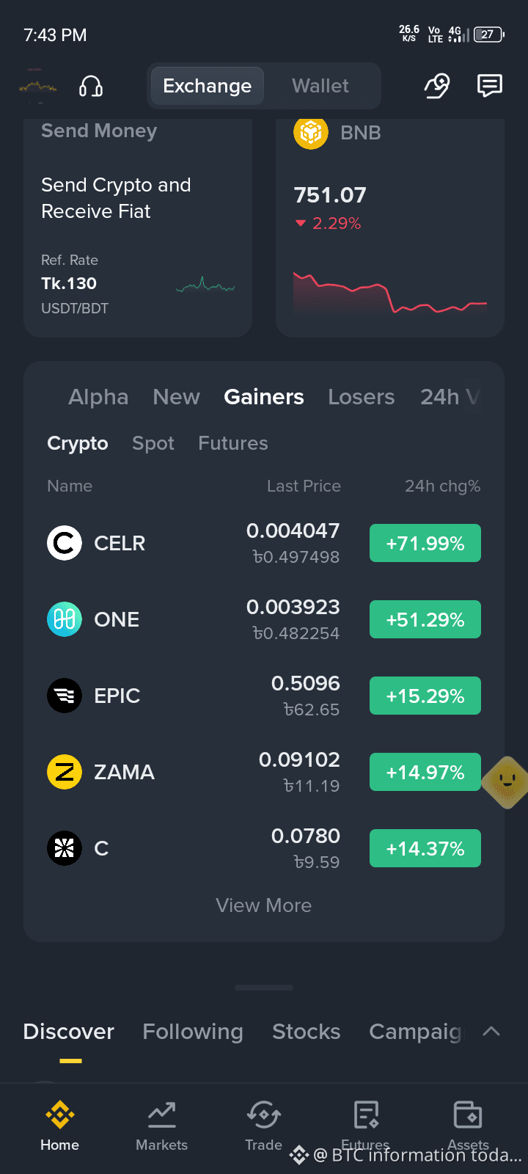Open customer support headset icon

pyautogui.click(x=91, y=87)
